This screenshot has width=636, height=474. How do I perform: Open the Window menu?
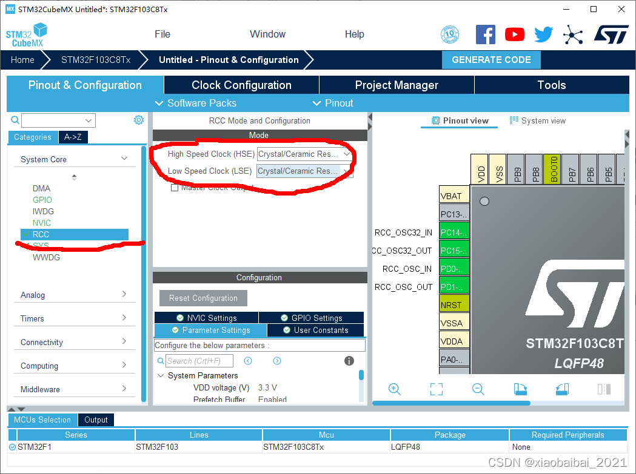(268, 34)
